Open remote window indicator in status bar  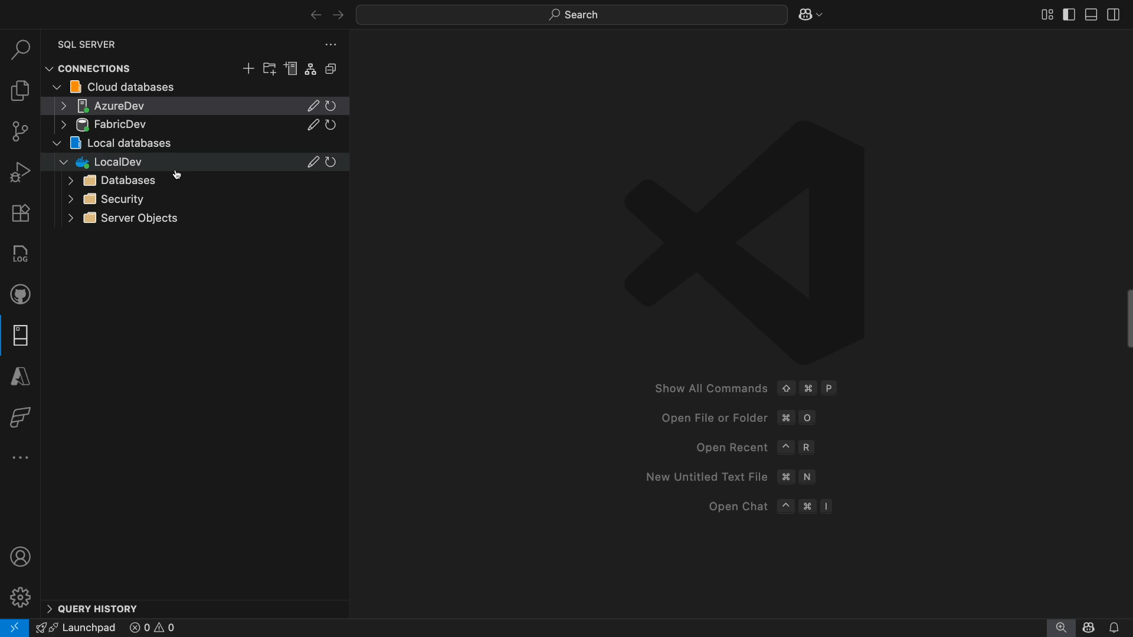[14, 628]
